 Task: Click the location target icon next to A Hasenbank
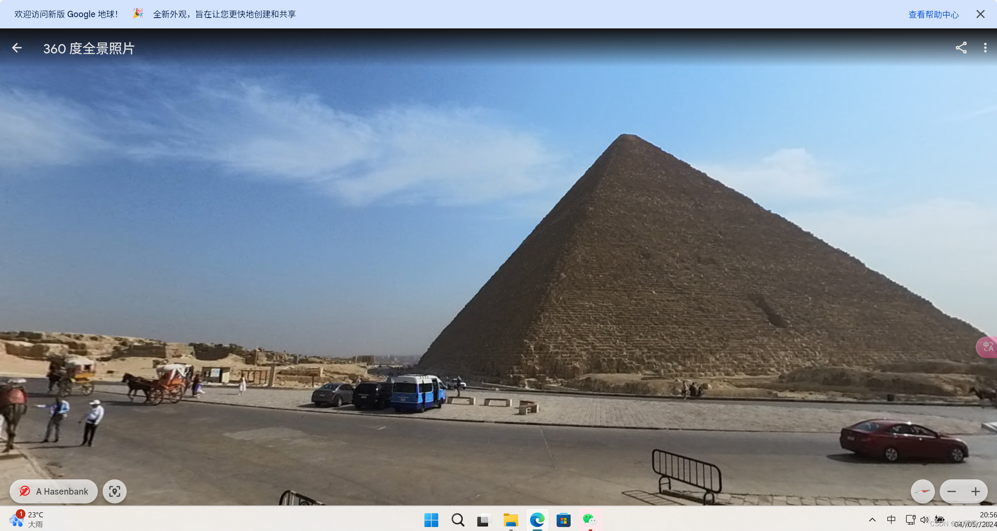(115, 491)
